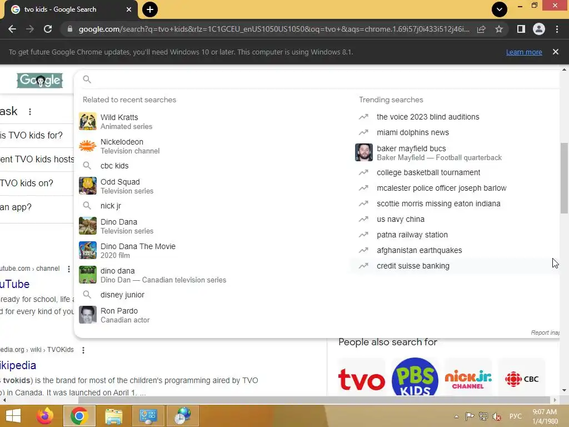Screen dimensions: 569x427
Task: Choose credit suisse banking trending search
Action: pyautogui.click(x=455, y=266)
